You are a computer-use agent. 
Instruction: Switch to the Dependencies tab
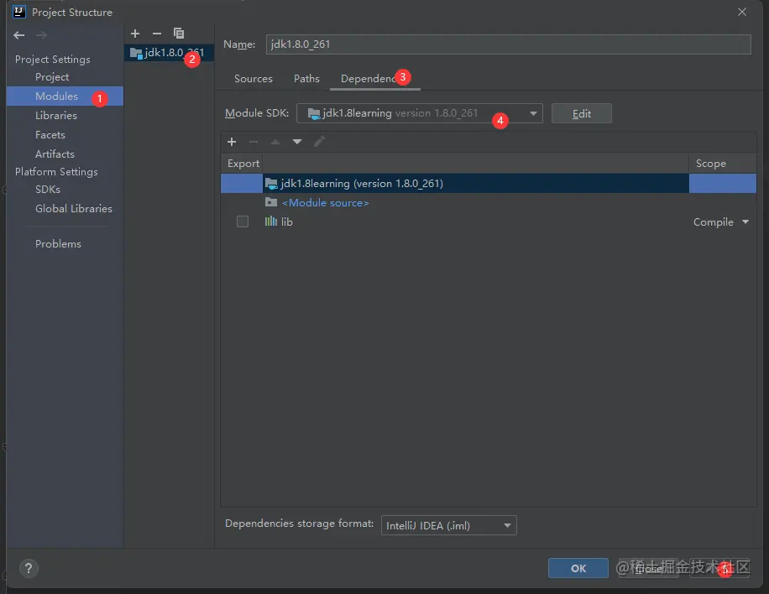click(x=375, y=78)
